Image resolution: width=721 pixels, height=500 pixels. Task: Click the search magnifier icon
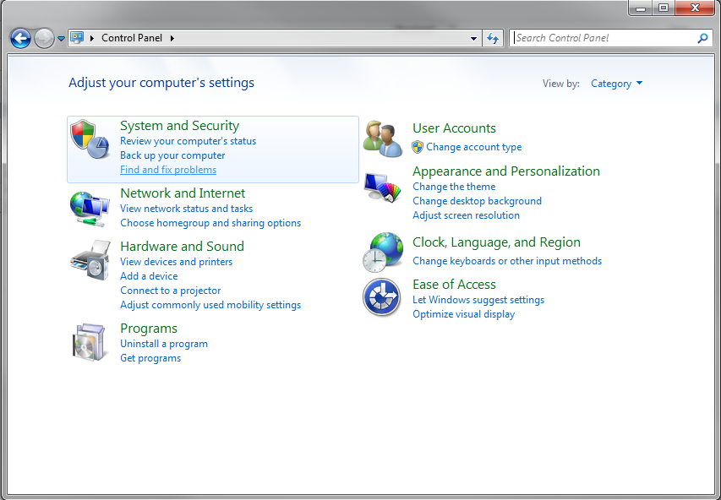point(702,38)
